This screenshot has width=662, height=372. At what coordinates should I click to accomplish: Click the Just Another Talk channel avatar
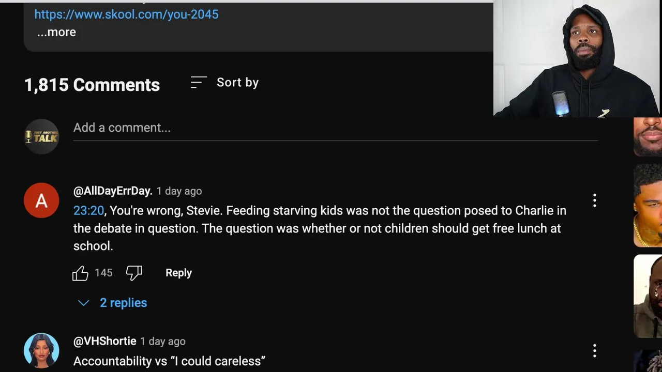coord(41,136)
